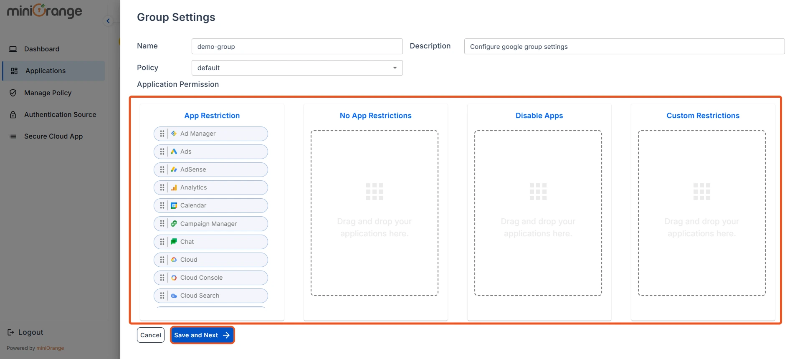
Task: Click the Disable Apps heading
Action: click(539, 116)
